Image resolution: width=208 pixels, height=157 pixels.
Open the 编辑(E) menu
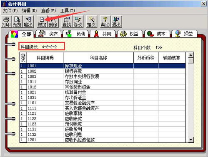click(29, 10)
